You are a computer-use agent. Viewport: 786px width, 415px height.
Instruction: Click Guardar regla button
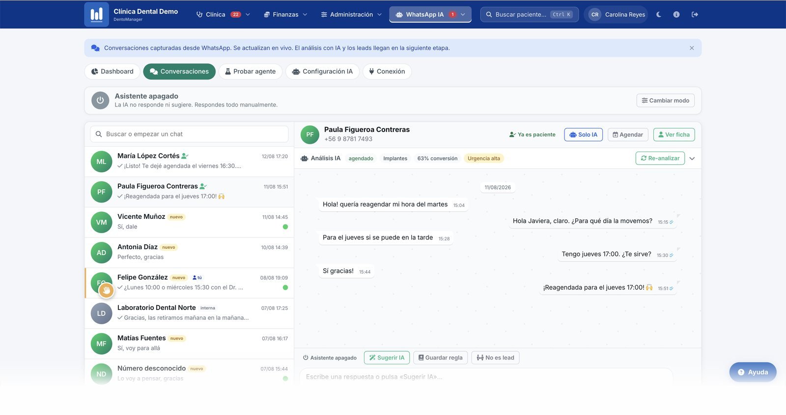(x=440, y=358)
